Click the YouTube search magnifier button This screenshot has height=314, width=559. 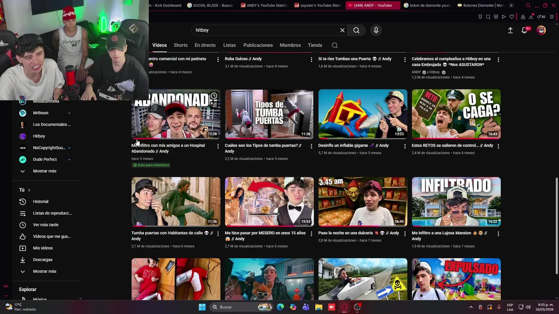(356, 30)
